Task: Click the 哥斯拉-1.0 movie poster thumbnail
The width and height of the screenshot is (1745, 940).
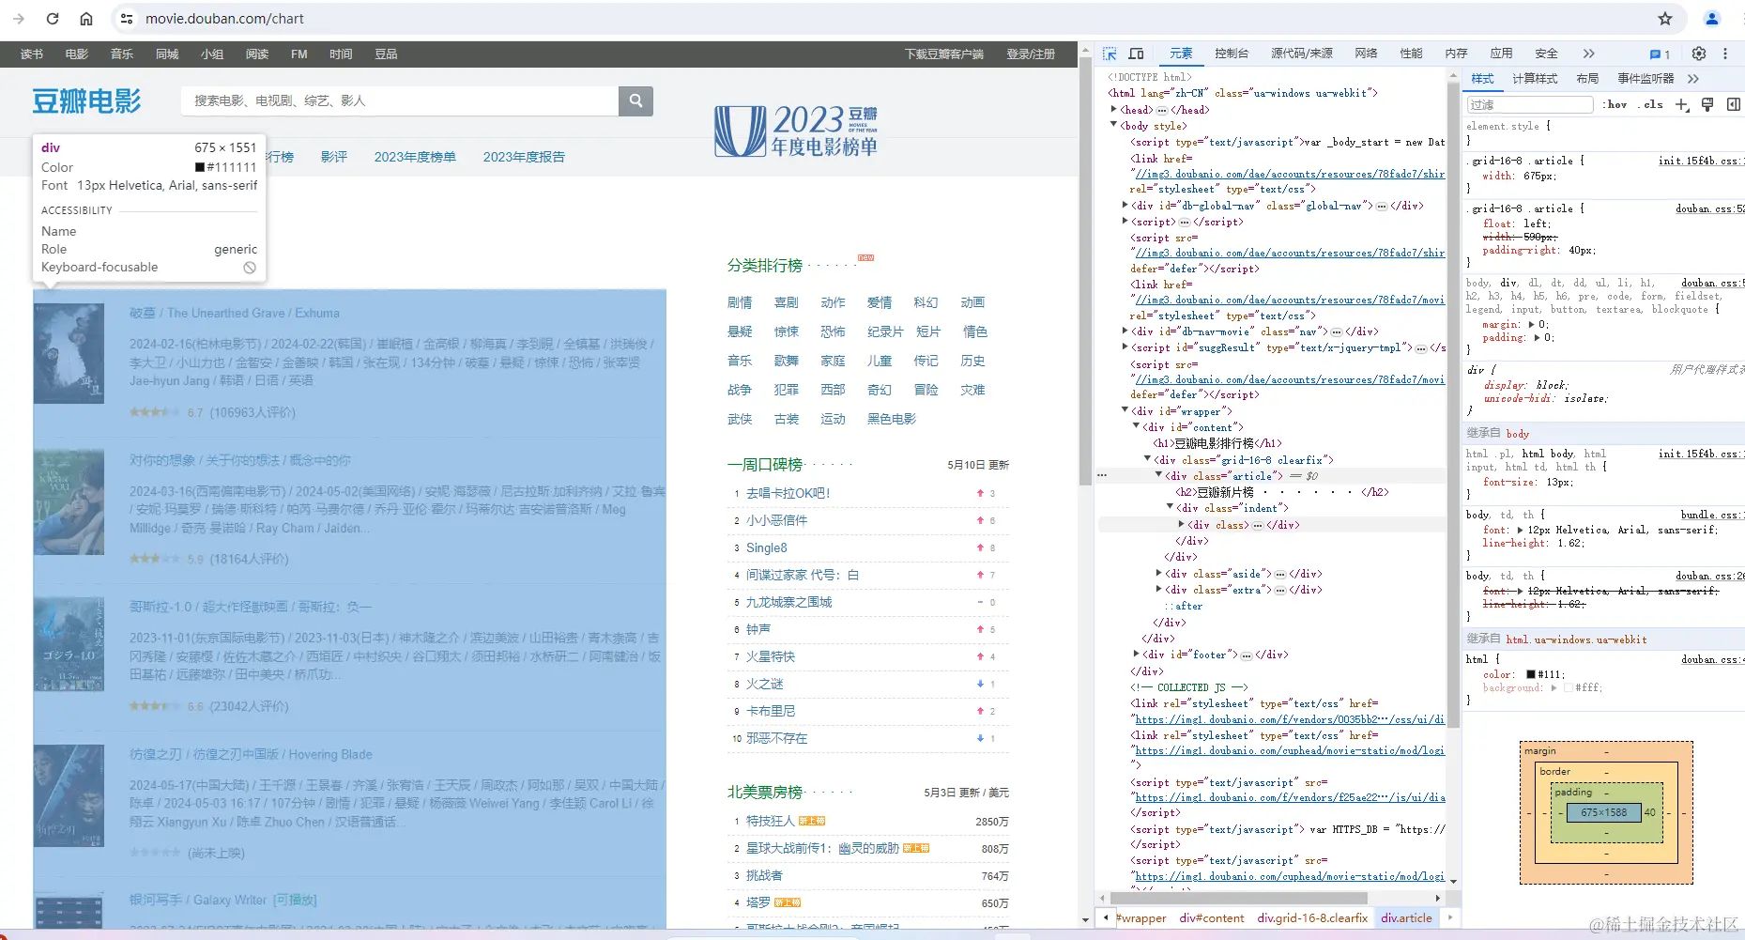Action: 69,644
